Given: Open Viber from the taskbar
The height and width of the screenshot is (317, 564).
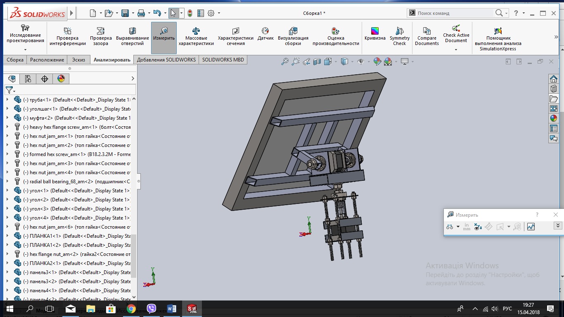Looking at the screenshot, I should click(x=152, y=309).
